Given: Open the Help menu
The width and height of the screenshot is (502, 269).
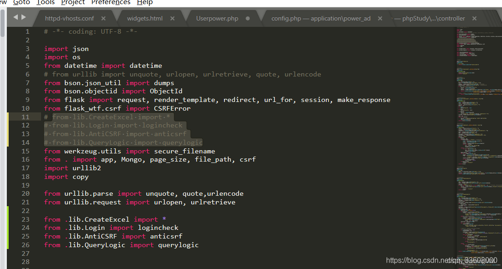Looking at the screenshot, I should pyautogui.click(x=145, y=2).
